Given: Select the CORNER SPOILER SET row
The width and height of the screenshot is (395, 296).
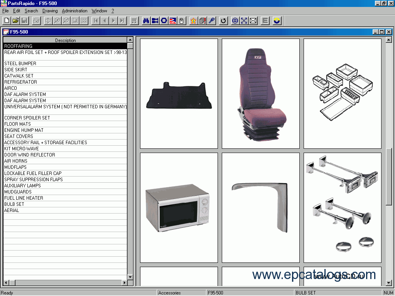Looking at the screenshot, I should pyautogui.click(x=65, y=118).
